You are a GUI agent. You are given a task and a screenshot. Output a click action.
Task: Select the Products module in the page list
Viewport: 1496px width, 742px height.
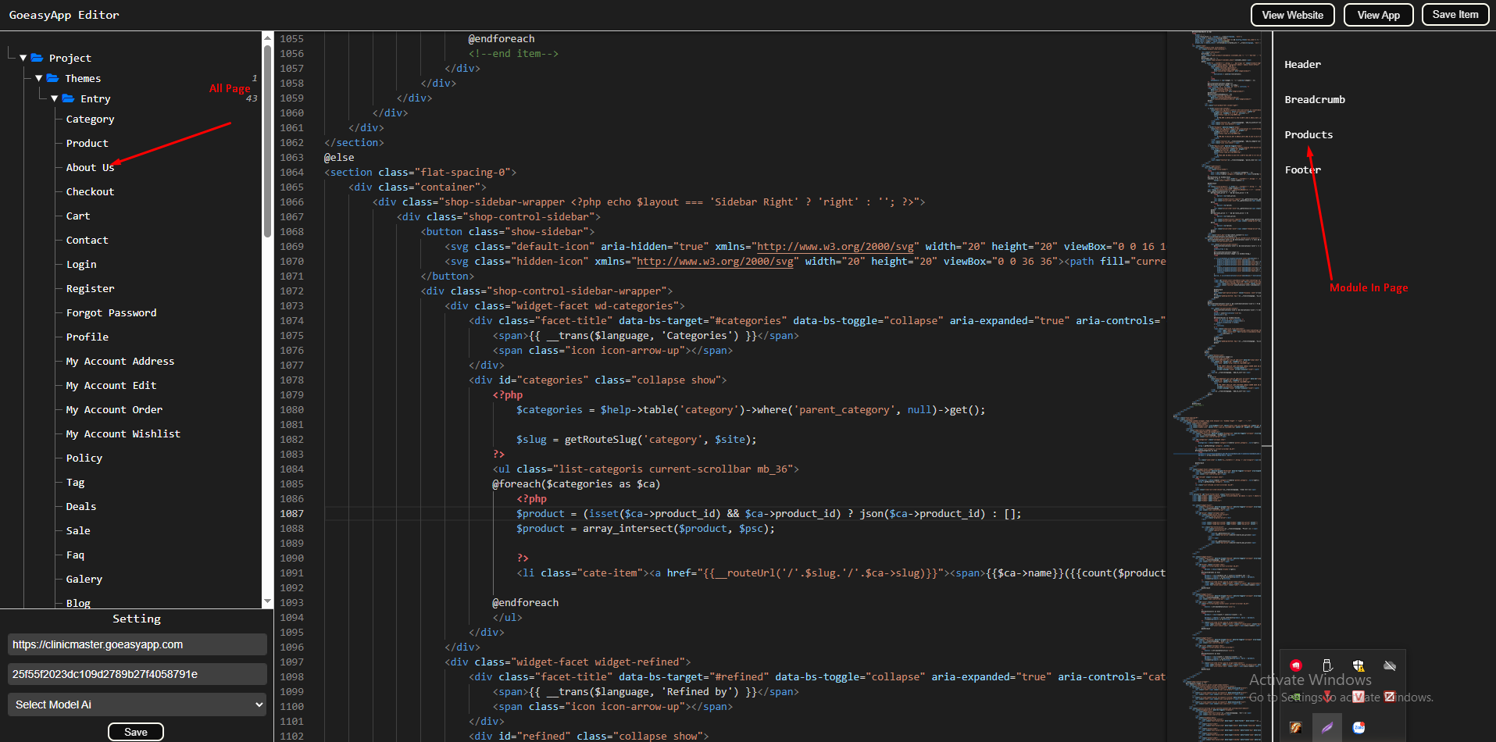(1309, 134)
